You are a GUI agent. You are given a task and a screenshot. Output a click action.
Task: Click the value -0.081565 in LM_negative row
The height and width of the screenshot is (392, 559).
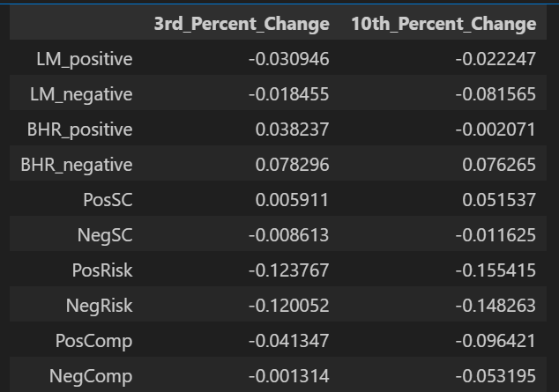tap(496, 94)
